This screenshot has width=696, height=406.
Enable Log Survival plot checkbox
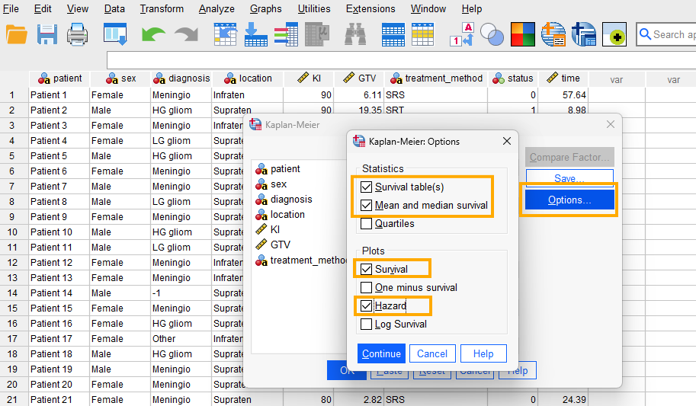366,324
